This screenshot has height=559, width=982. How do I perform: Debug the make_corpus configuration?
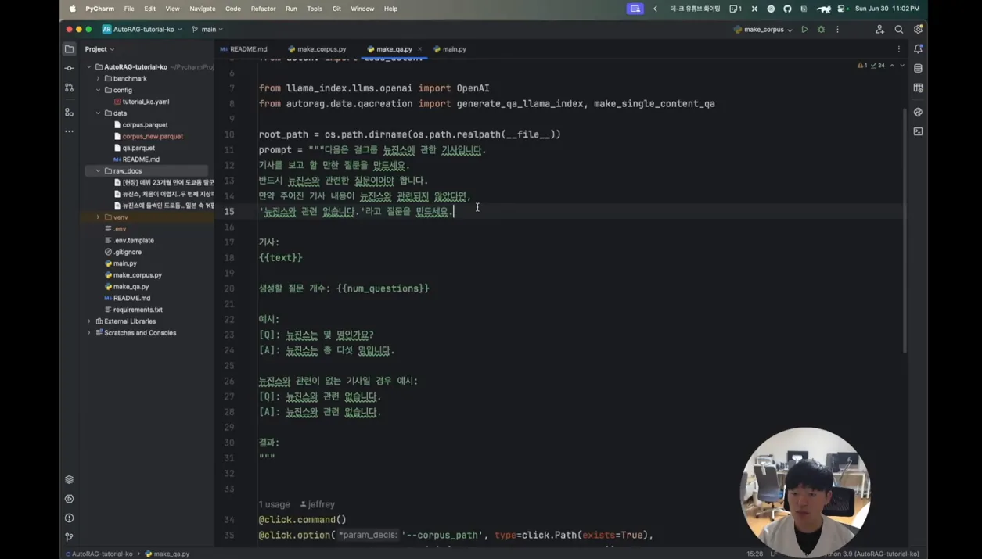click(x=821, y=30)
